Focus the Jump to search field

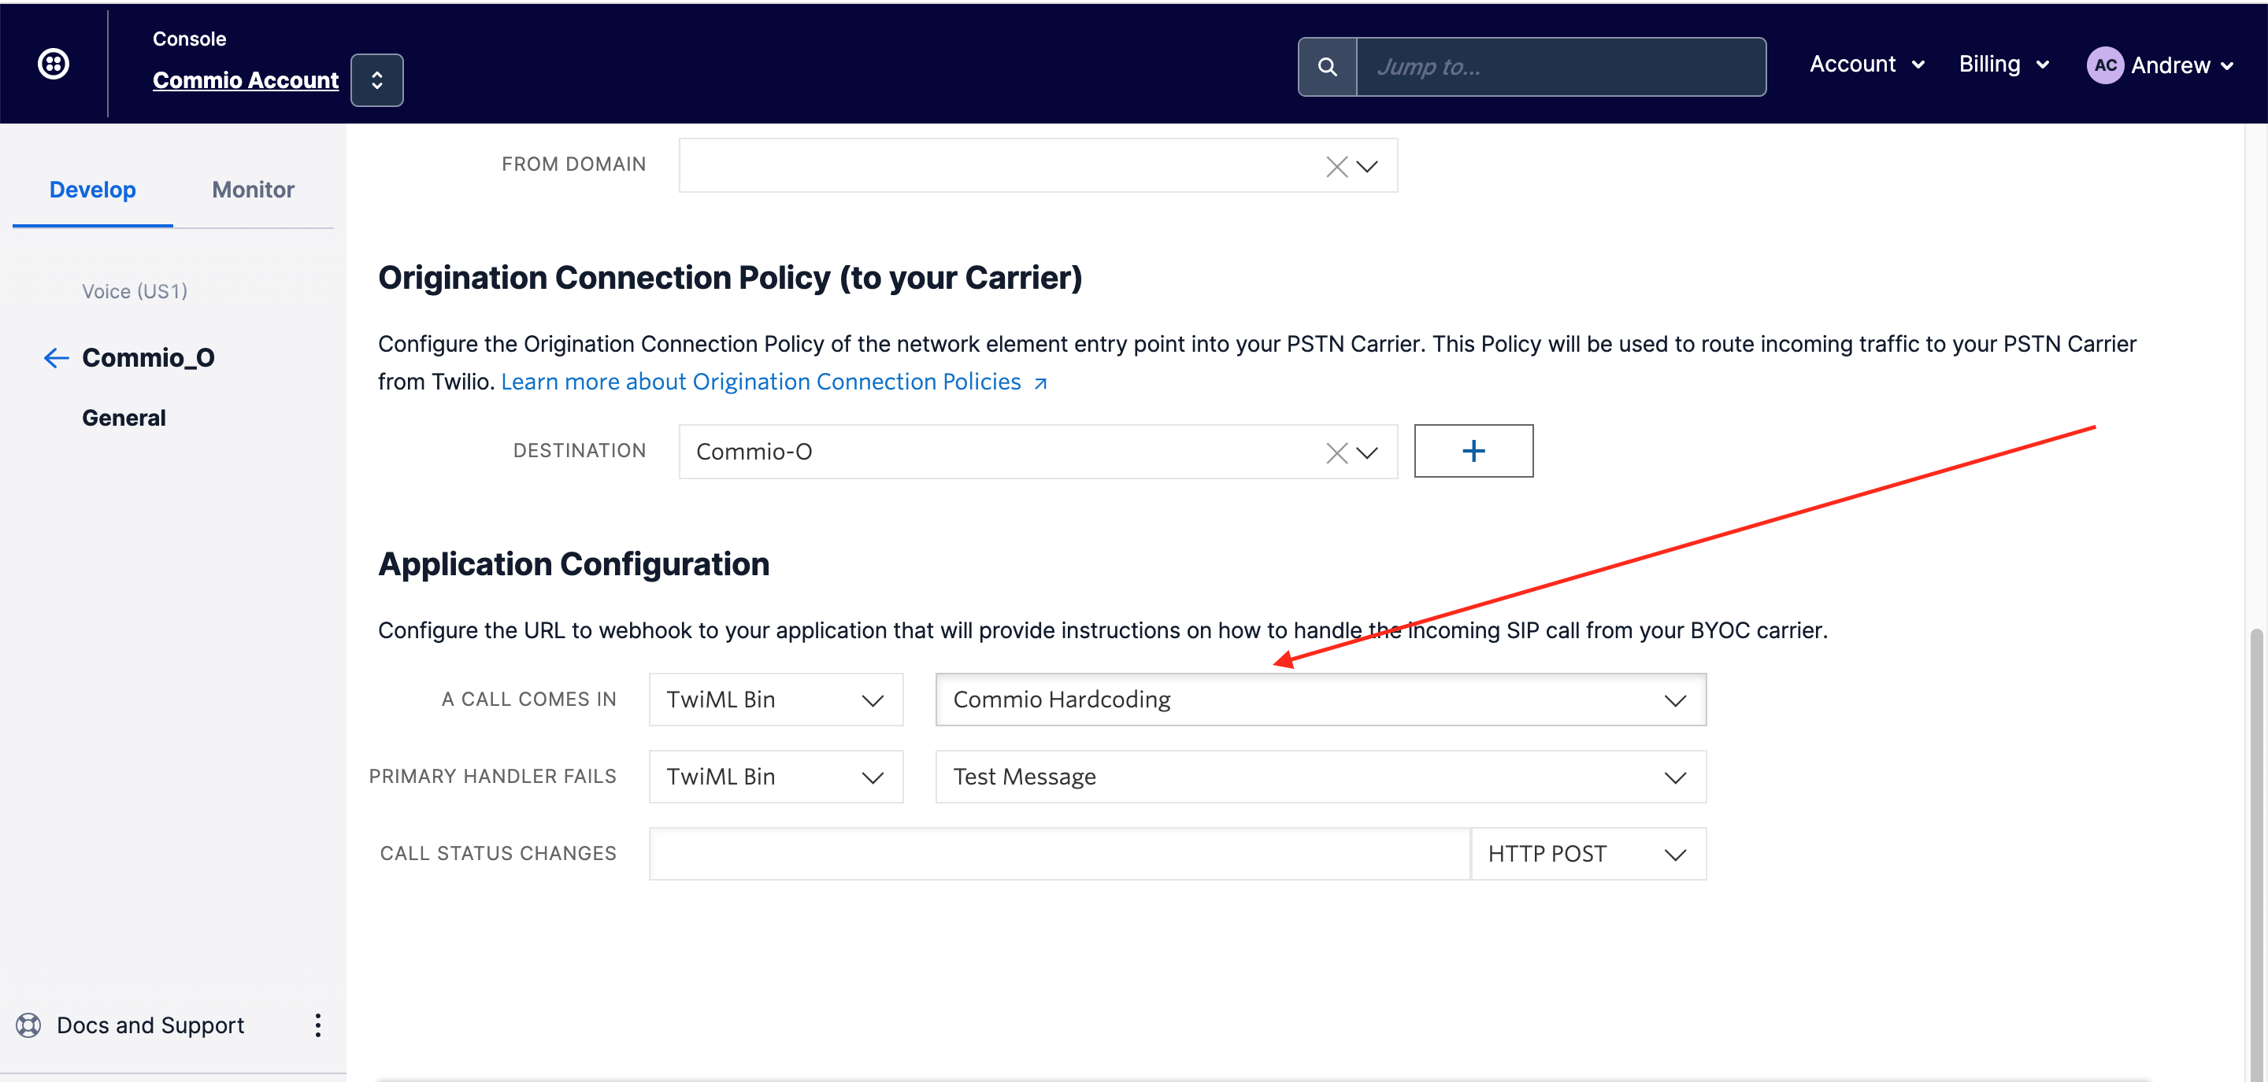tap(1561, 67)
